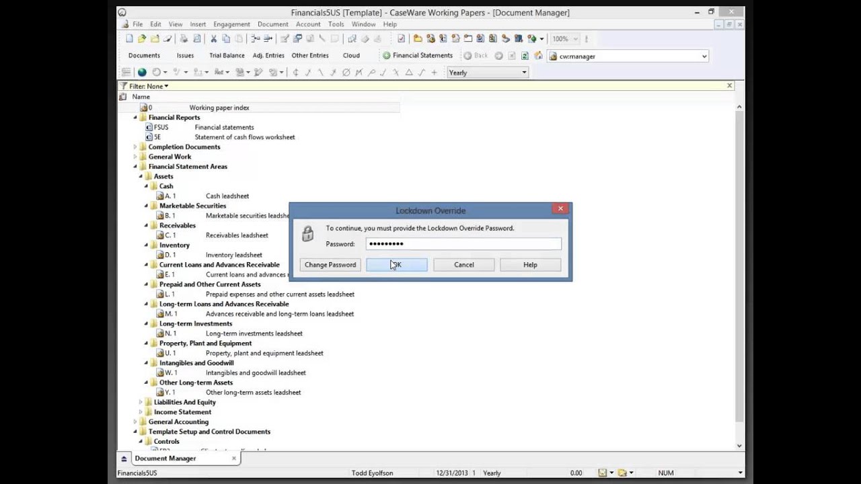Click the Forward arrow next to Back
The height and width of the screenshot is (484, 861).
point(498,56)
